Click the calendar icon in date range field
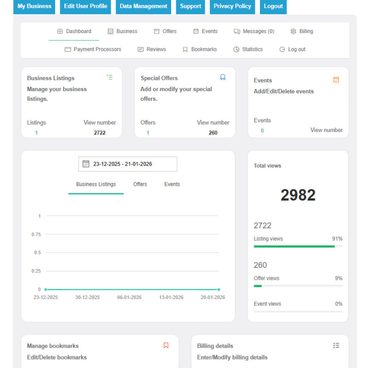 point(86,164)
